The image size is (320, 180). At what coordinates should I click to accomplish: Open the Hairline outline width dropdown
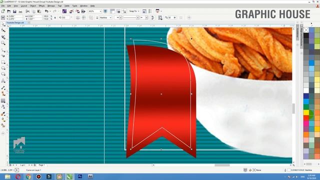pyautogui.click(x=110, y=18)
